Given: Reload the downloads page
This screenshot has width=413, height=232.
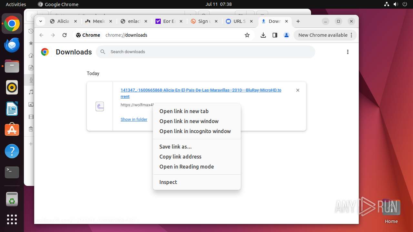Looking at the screenshot, I should [x=65, y=35].
